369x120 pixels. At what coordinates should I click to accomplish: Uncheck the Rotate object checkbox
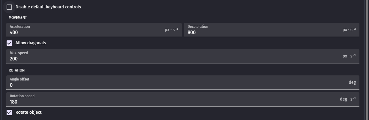9,113
